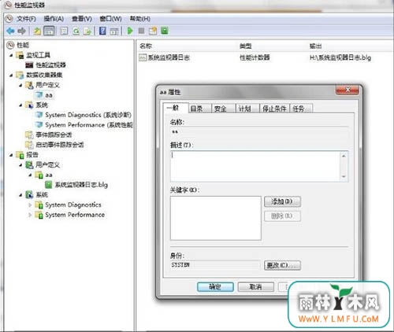Image resolution: width=394 pixels, height=332 pixels.
Task: Expand System Diagnostics under reports
Action: pyautogui.click(x=30, y=205)
